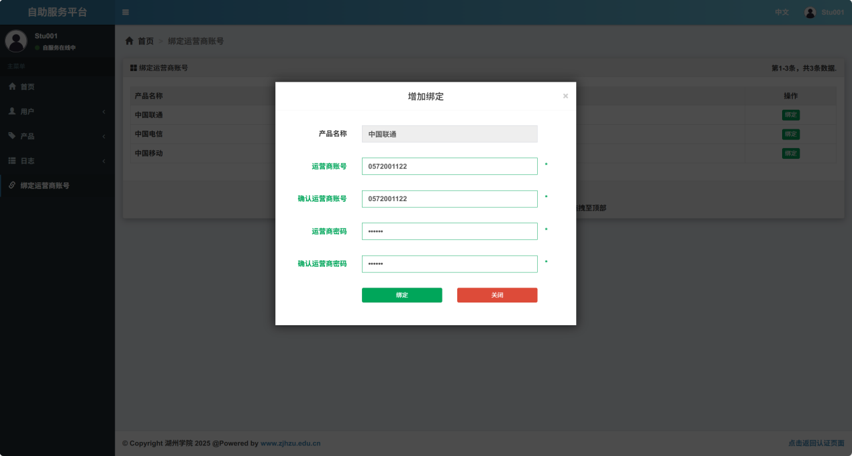This screenshot has height=456, width=852.
Task: Click 绑定 button in 中国电信 row
Action: pos(790,134)
